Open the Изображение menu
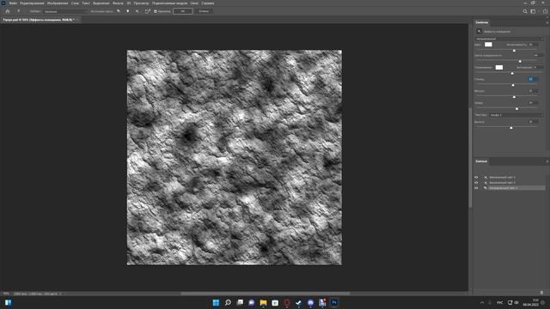 [58, 3]
